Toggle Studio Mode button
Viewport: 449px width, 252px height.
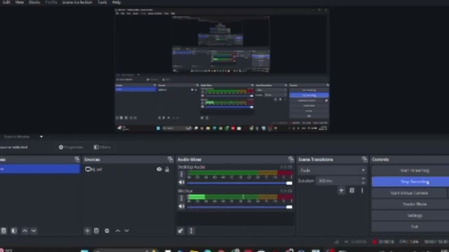coord(410,204)
